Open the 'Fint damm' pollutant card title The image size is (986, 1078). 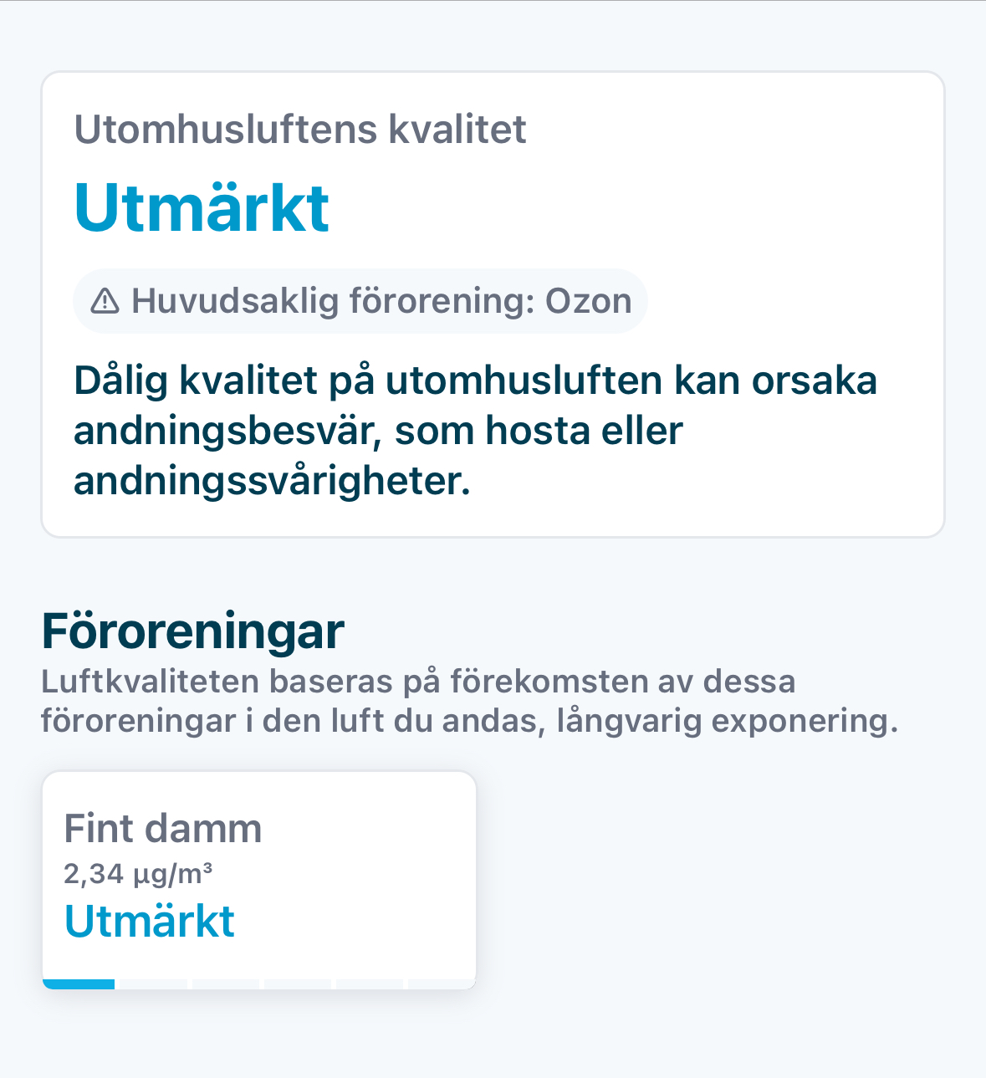pyautogui.click(x=163, y=829)
